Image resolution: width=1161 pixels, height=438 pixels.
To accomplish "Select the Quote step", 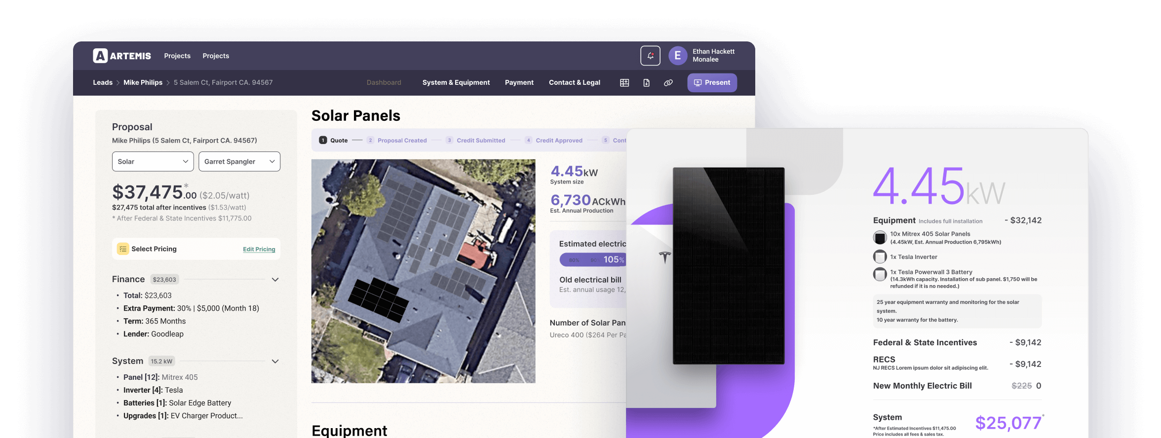I will coord(334,141).
